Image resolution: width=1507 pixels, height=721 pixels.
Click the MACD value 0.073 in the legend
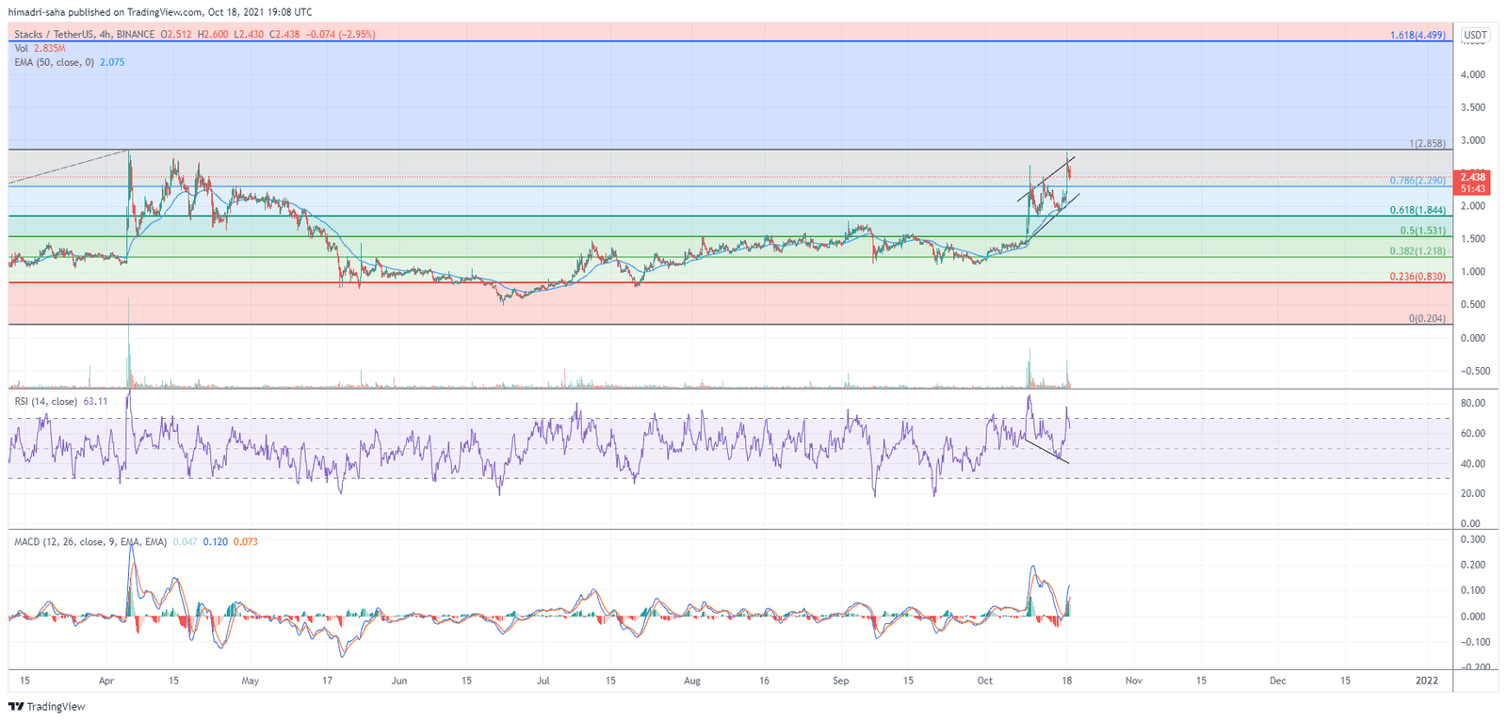coord(245,542)
